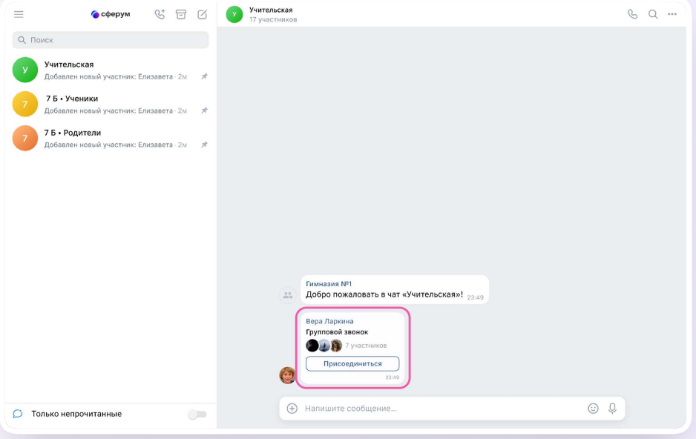Click the orange 7 Б • Родители avatar
Image resolution: width=696 pixels, height=439 pixels.
[25, 138]
